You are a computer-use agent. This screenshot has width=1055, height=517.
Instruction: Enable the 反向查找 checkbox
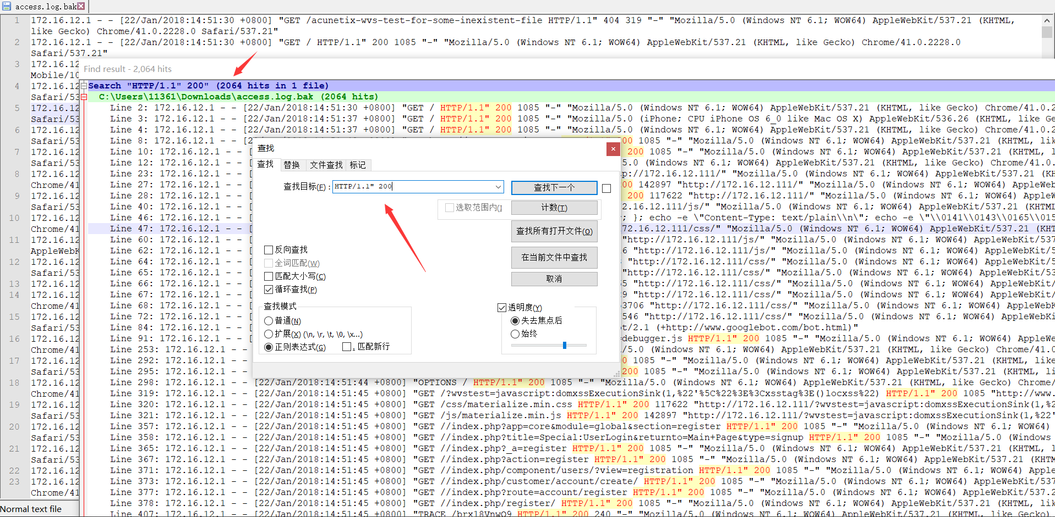pos(269,250)
